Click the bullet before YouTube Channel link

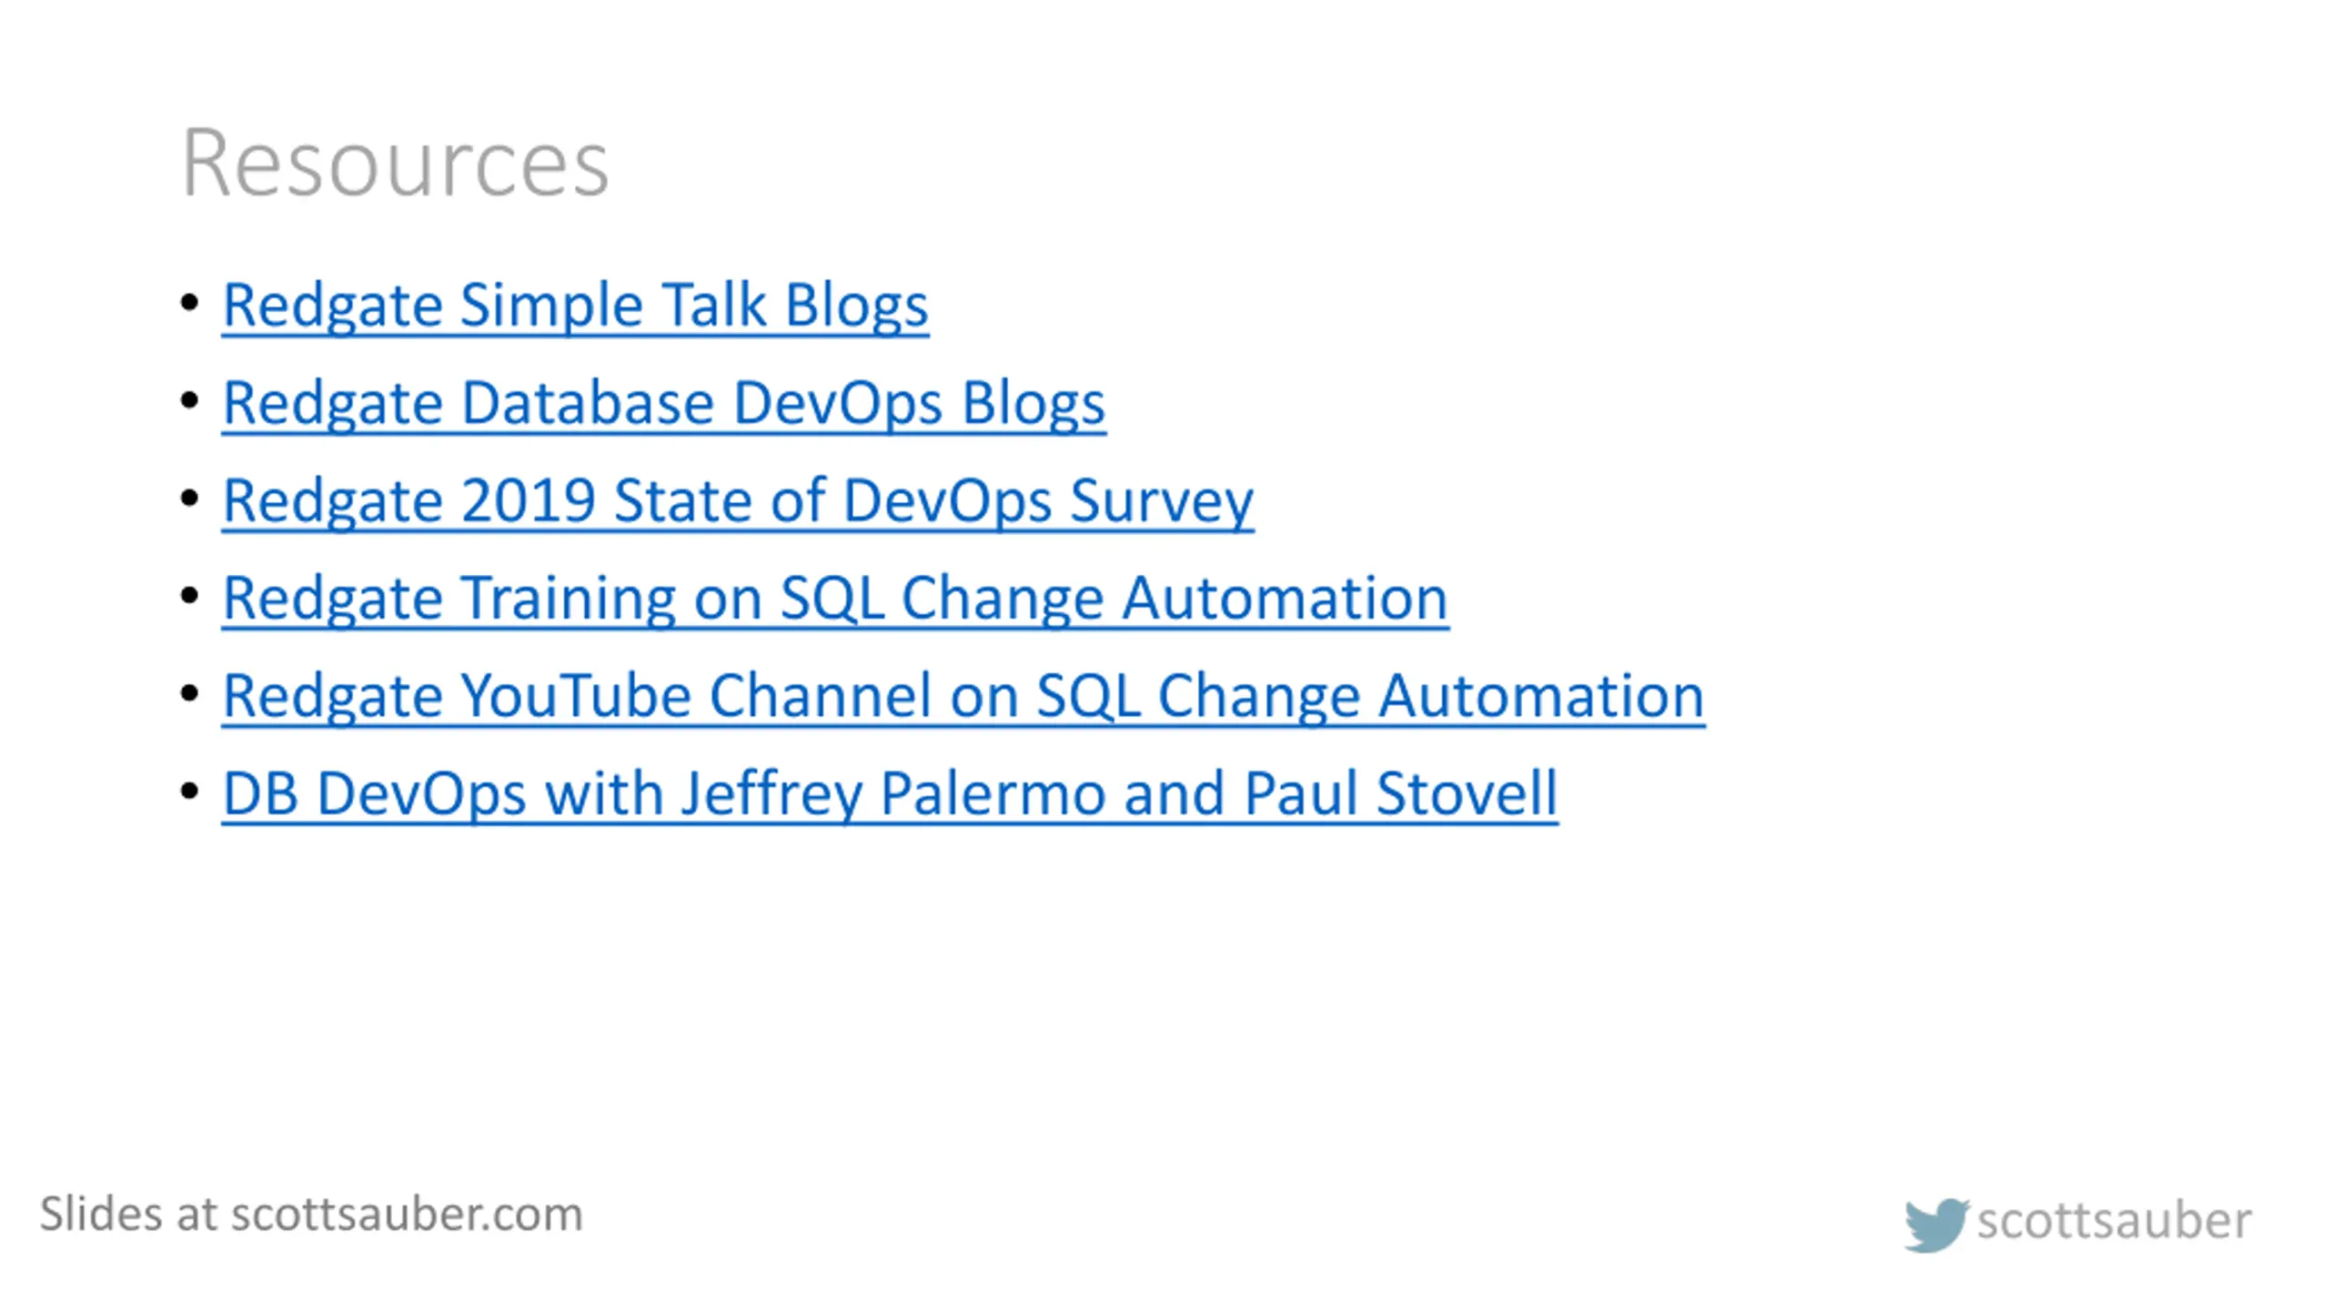189,694
